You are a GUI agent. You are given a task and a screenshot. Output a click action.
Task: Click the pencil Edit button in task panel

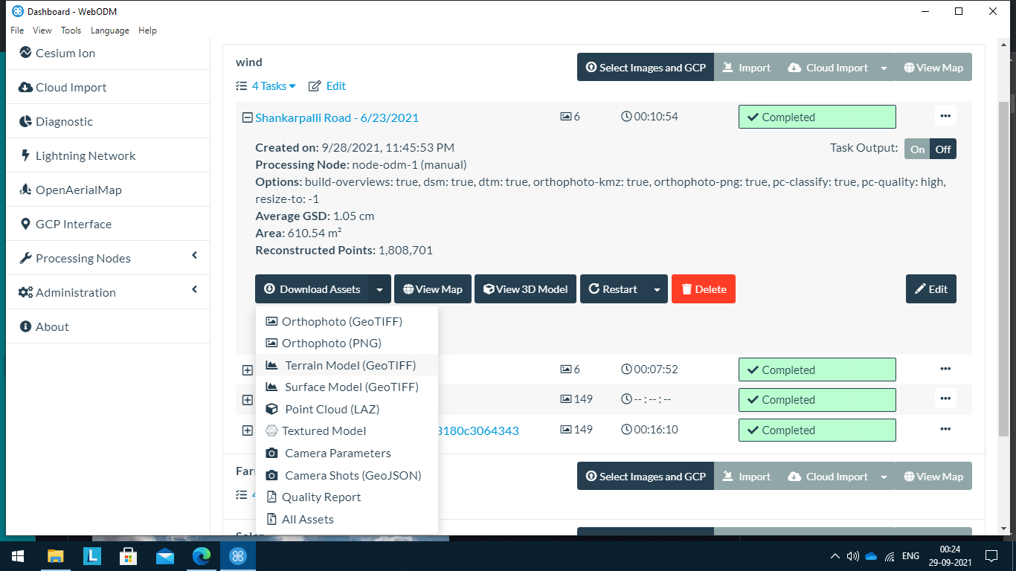[x=930, y=289]
